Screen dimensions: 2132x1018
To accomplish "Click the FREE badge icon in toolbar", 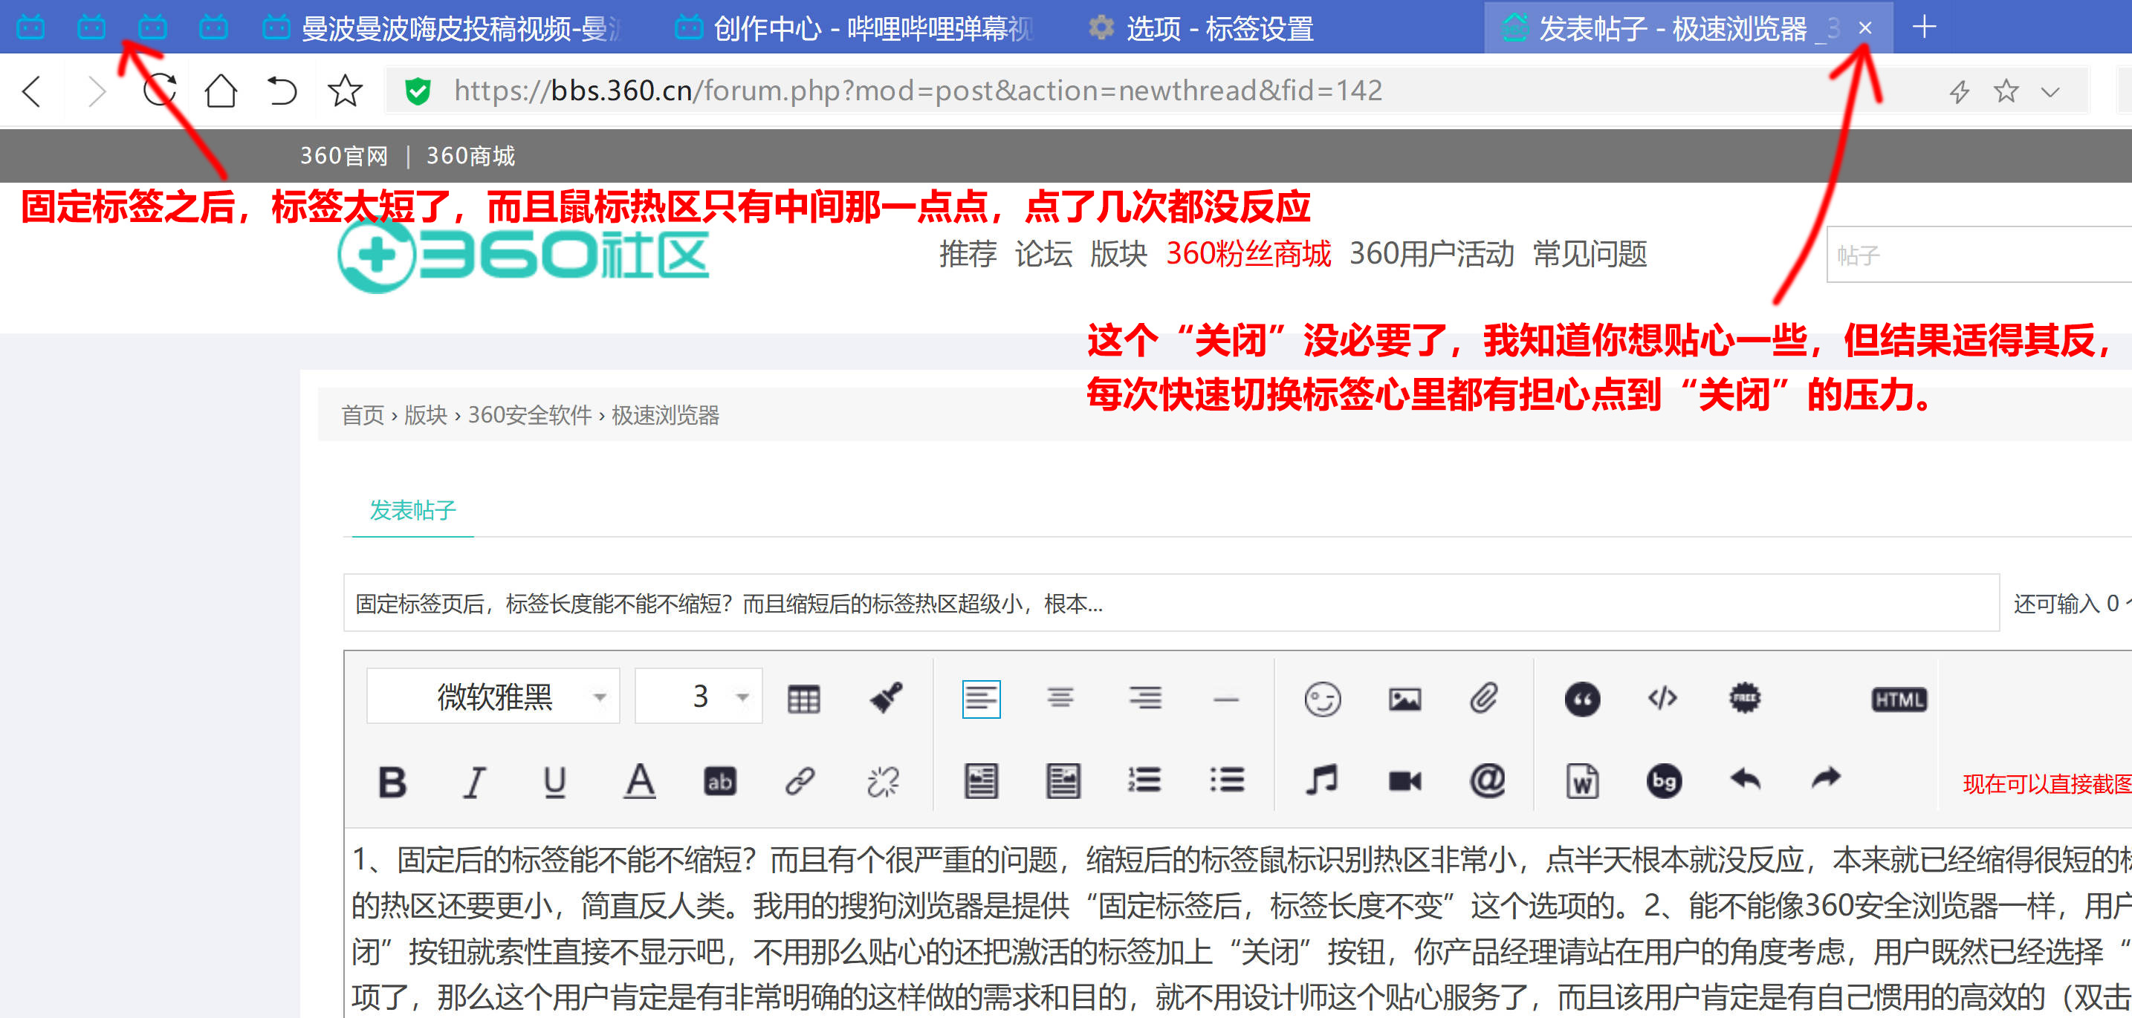I will (x=1744, y=698).
